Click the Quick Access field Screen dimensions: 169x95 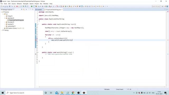[156, 6]
